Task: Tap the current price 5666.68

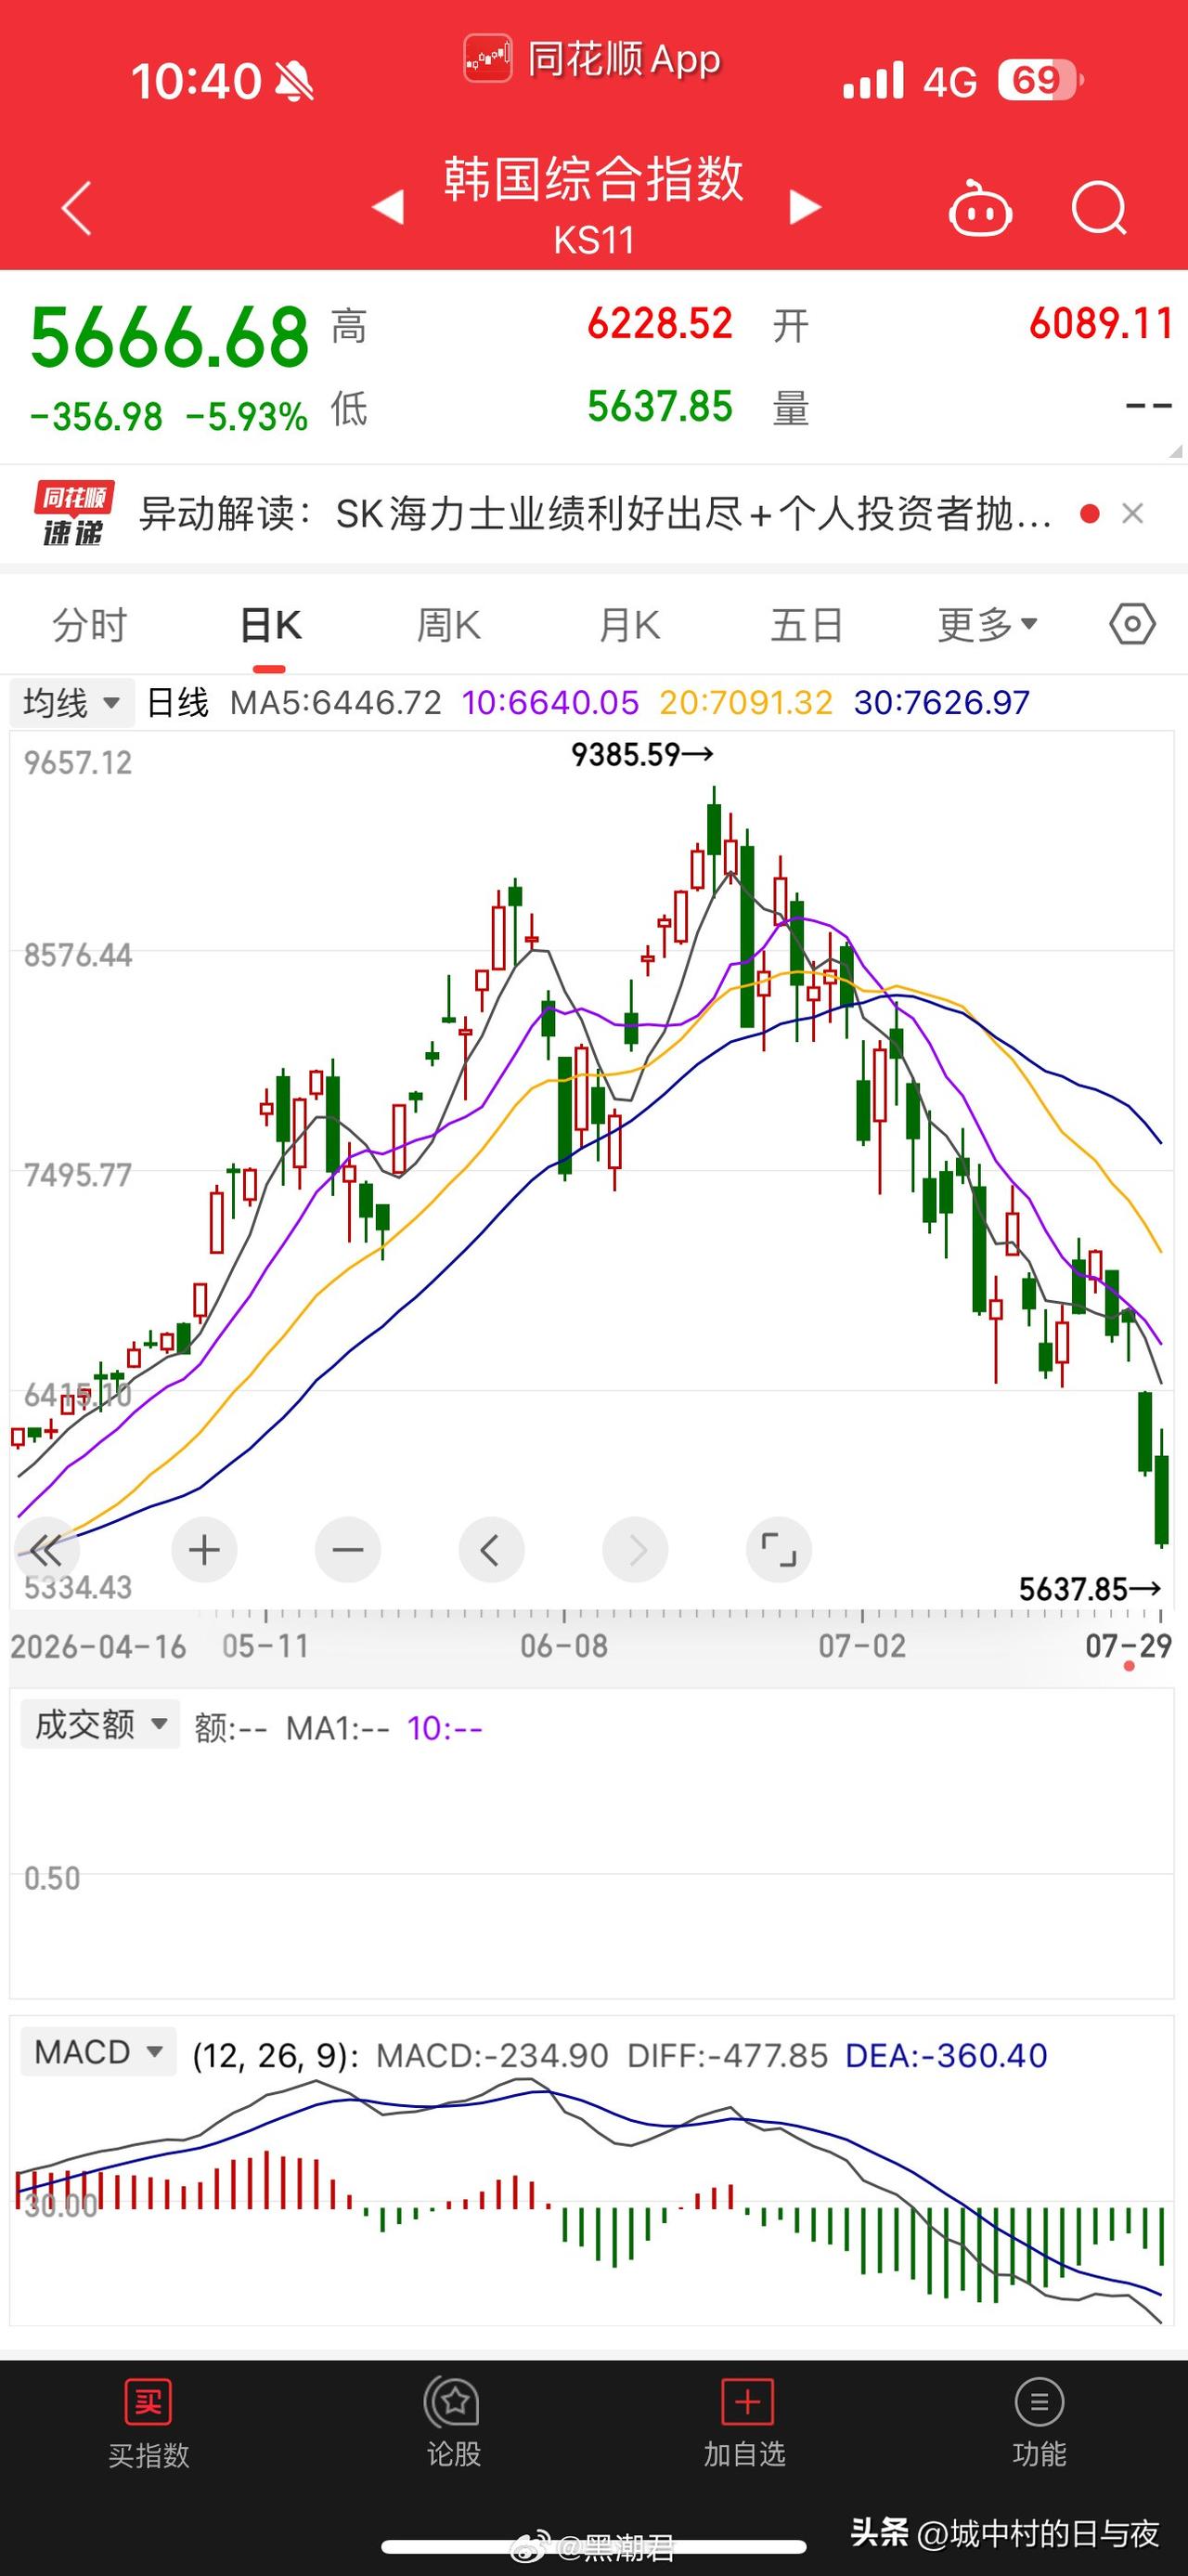Action: 170,337
